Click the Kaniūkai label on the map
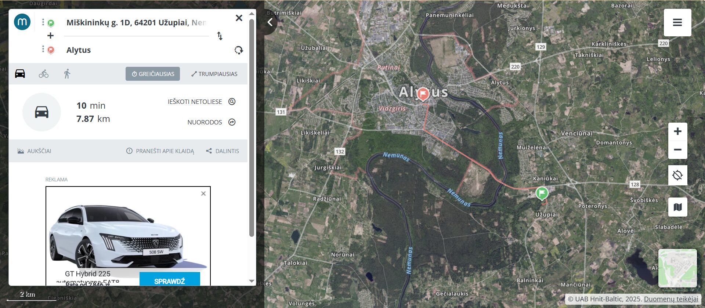705x308 pixels. pos(545,178)
